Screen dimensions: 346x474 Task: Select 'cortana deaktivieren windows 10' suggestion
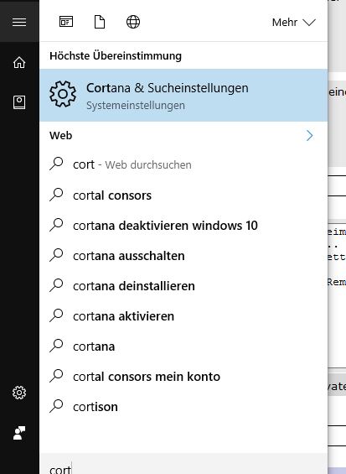183,226
